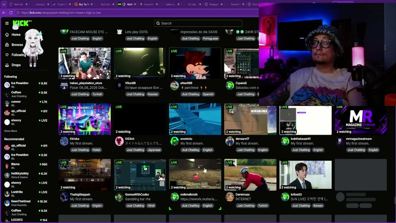Click the Russian tag under Vitun88
The height and width of the screenshot is (223, 396).
(153, 94)
